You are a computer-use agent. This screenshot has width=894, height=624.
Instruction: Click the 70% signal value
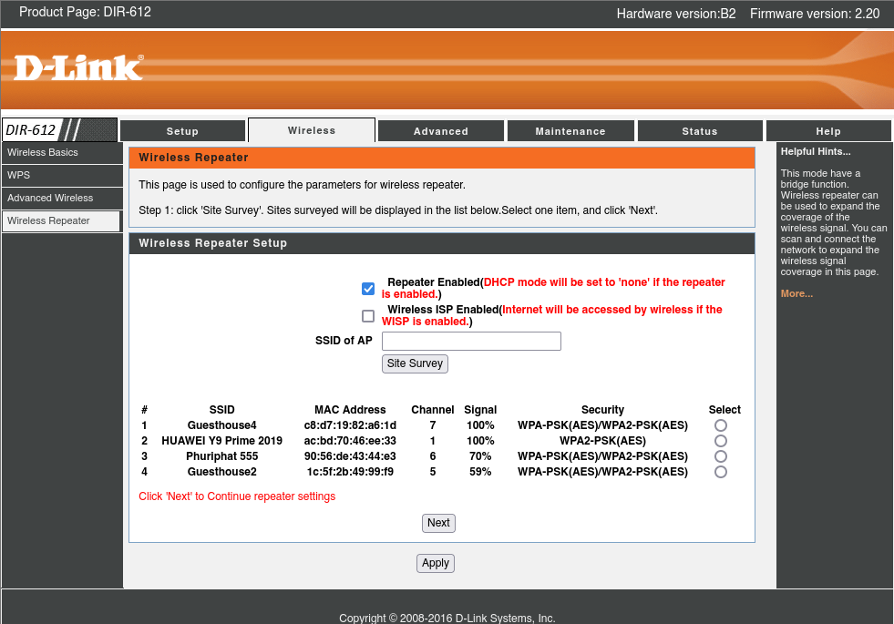[480, 455]
